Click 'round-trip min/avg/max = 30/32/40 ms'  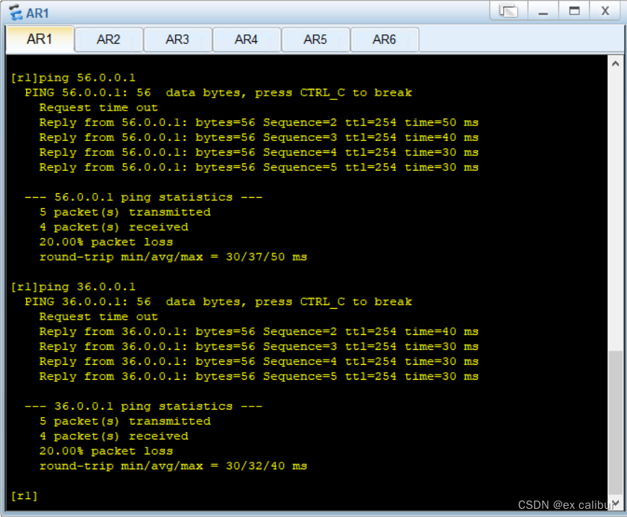tap(173, 466)
